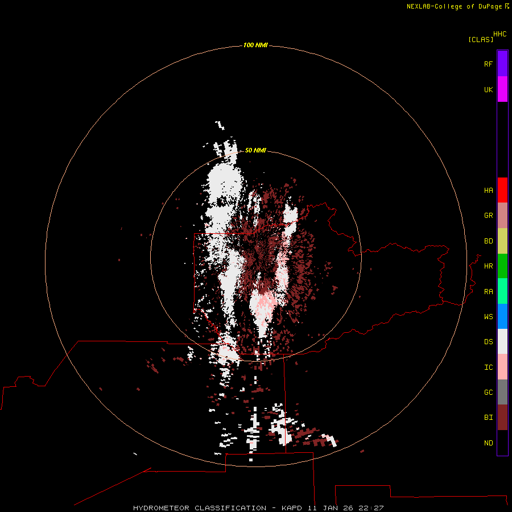Click the [CLAS] legend heading
This screenshot has height=512, width=512.
click(x=480, y=39)
